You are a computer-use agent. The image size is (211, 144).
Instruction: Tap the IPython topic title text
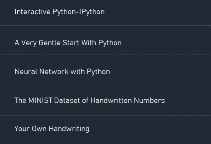59,12
